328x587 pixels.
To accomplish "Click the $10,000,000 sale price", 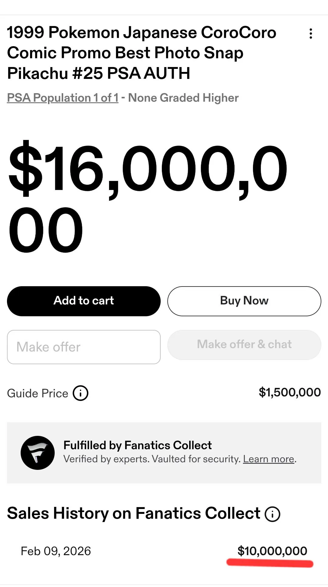I will (x=272, y=551).
